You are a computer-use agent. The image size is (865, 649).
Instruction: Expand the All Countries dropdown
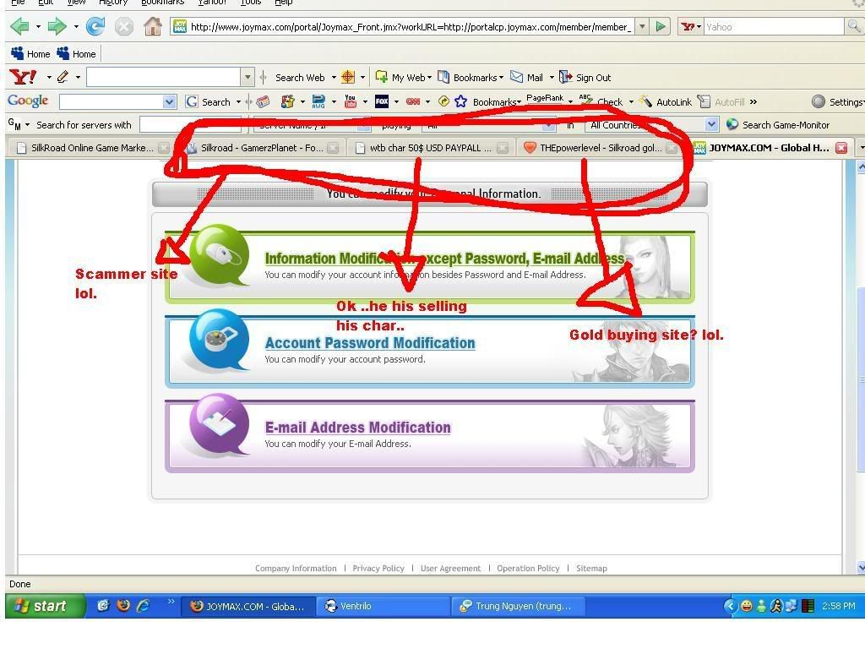pyautogui.click(x=711, y=125)
